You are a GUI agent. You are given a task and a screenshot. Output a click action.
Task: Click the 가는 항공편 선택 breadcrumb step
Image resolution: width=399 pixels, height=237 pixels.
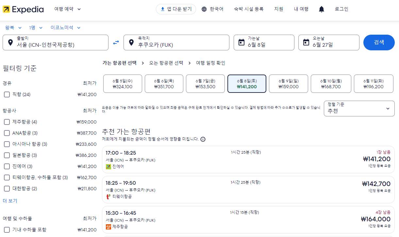coord(119,63)
